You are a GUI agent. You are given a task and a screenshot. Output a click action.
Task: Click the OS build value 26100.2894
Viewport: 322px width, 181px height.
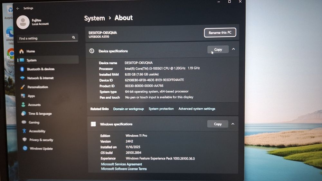coord(134,152)
